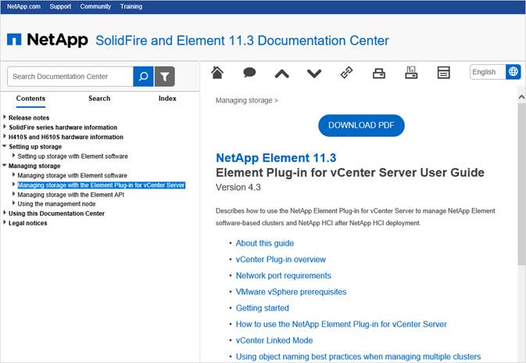Go to previous topic with up chevron

tap(282, 74)
